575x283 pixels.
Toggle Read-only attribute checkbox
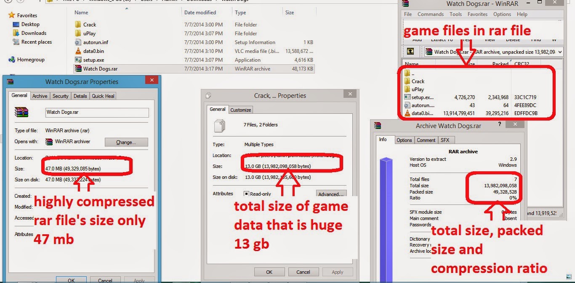point(247,194)
